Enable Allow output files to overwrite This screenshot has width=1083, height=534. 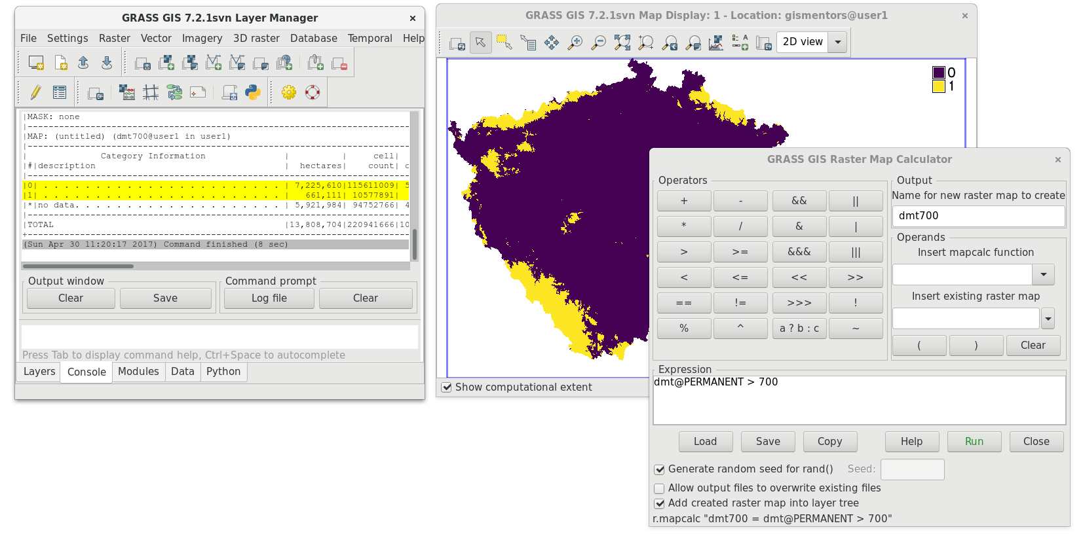click(x=660, y=488)
